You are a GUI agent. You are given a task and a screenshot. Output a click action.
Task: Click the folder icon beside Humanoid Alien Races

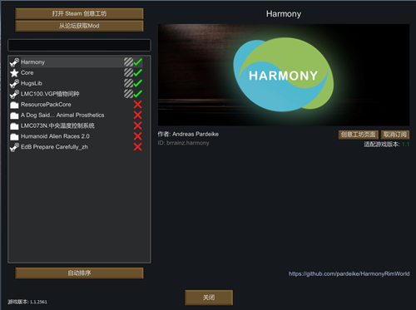[x=14, y=136]
